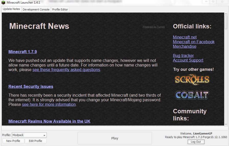
Task: Select the Update Notes tab
Action: point(11,9)
